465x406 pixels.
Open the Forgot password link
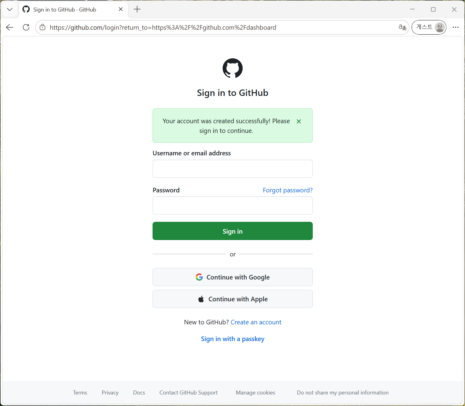click(288, 190)
